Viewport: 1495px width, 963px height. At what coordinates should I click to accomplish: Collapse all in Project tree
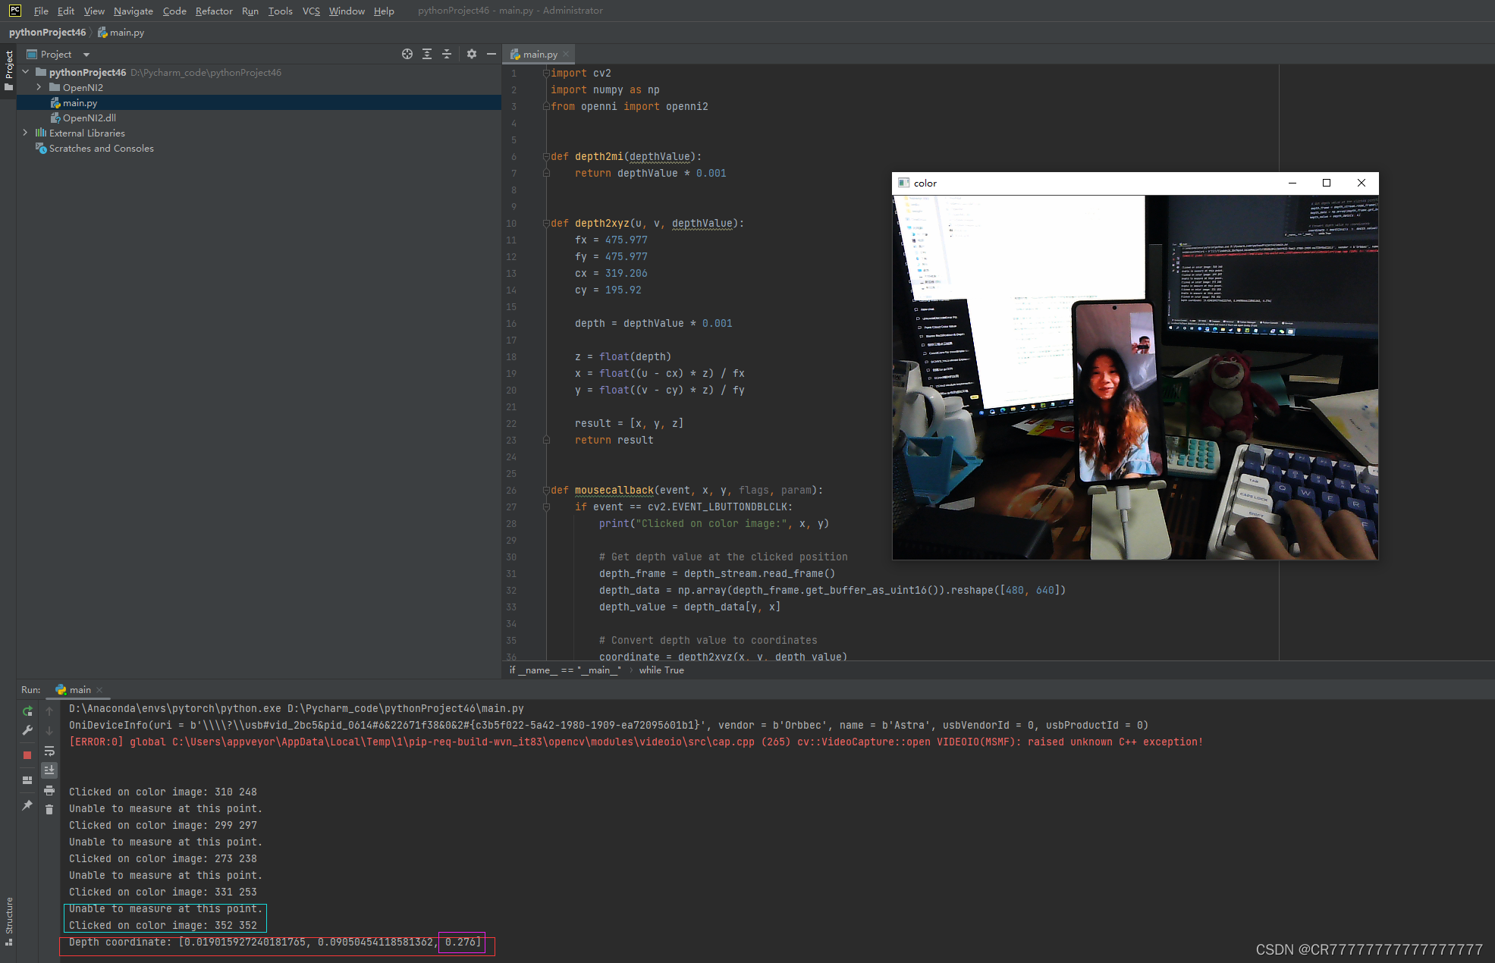pyautogui.click(x=447, y=54)
